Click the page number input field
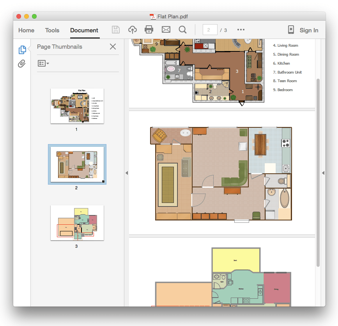 [210, 29]
